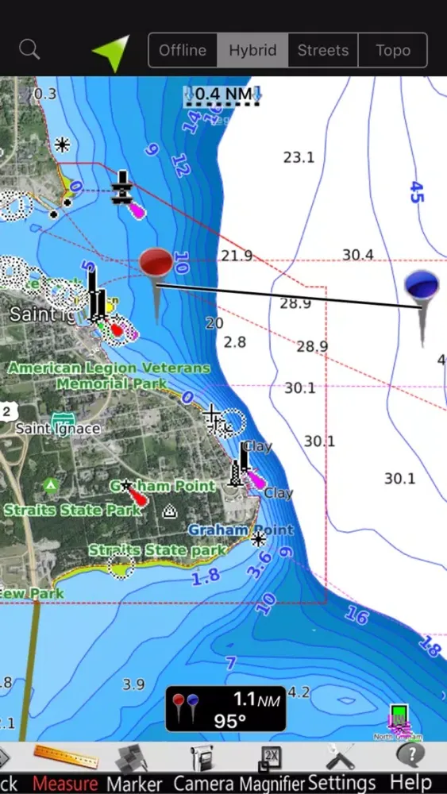This screenshot has width=447, height=794.
Task: Tap the Straits State Park campground icon
Action: [49, 486]
